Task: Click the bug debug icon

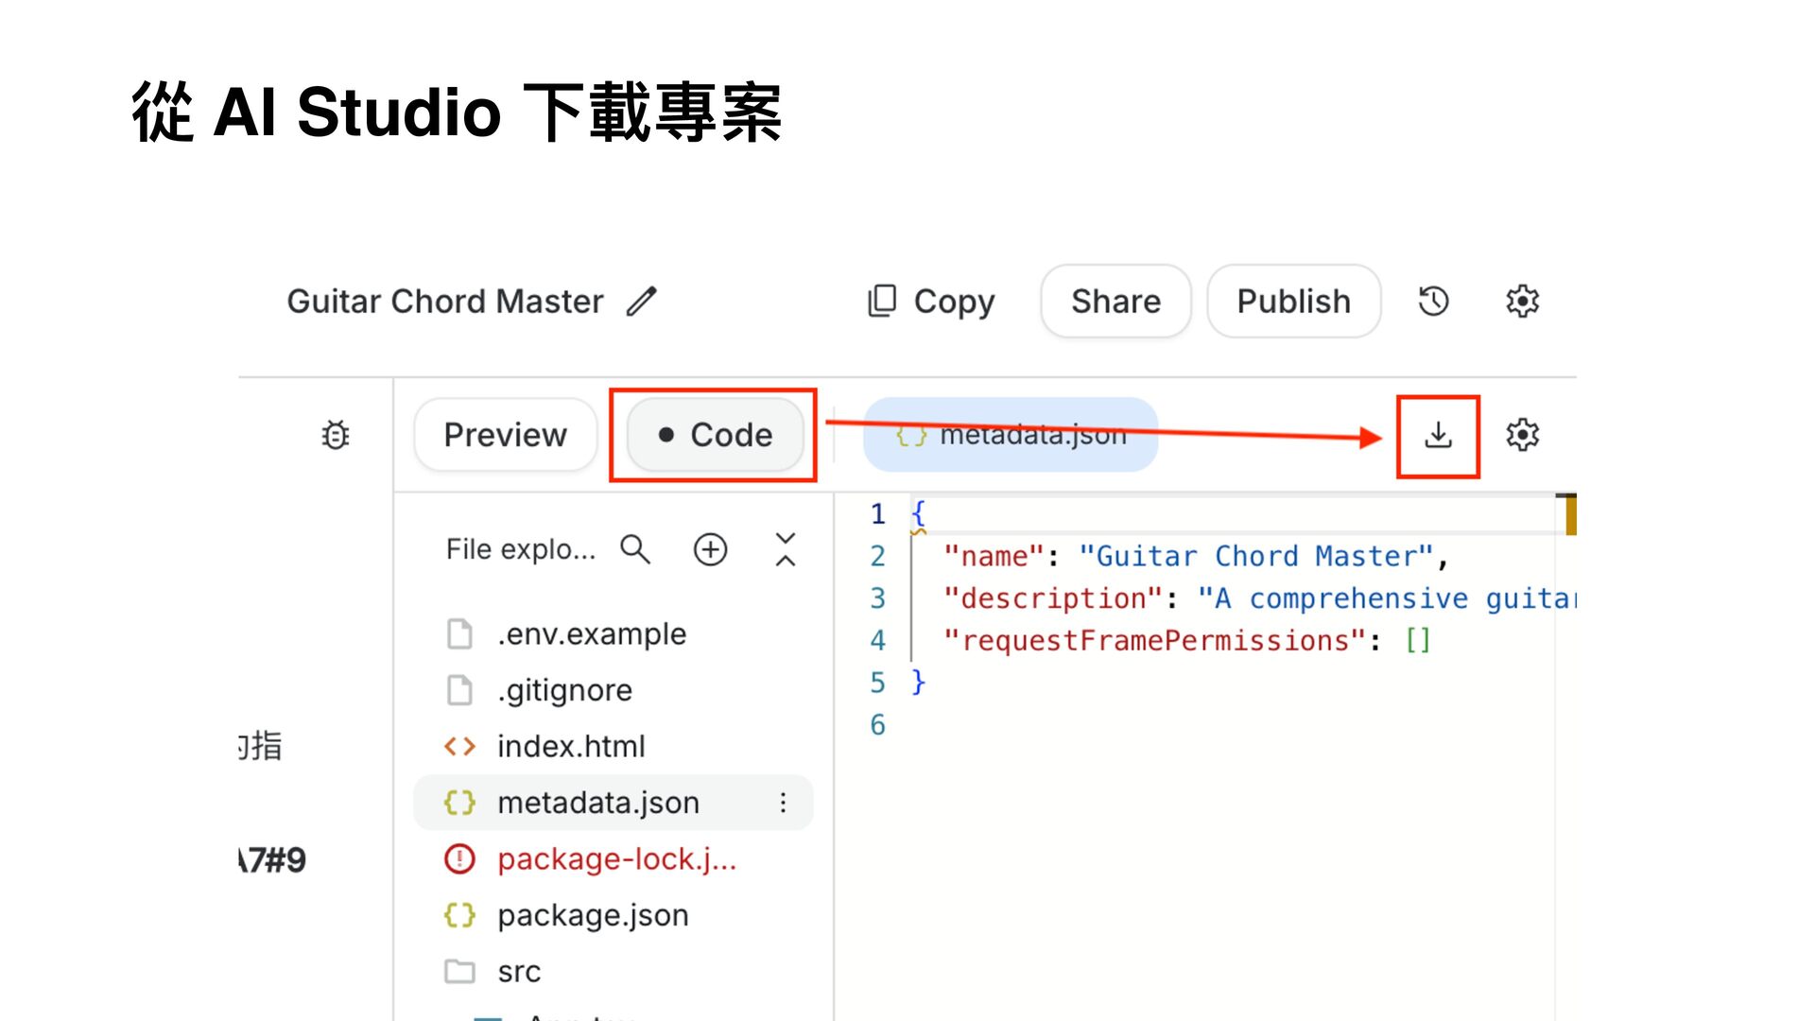Action: click(336, 435)
